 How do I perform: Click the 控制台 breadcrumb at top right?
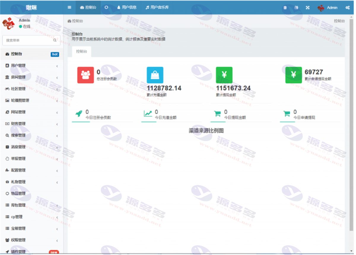coord(339,21)
